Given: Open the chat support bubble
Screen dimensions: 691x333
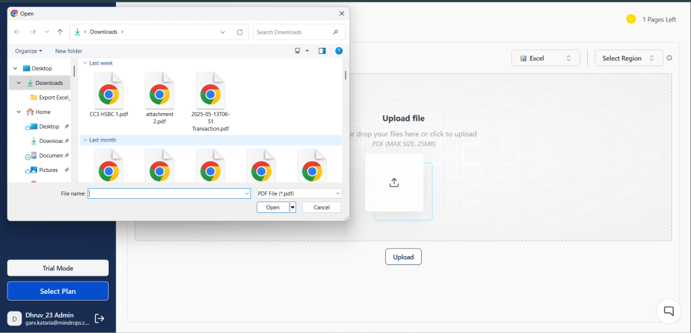Looking at the screenshot, I should [x=669, y=311].
